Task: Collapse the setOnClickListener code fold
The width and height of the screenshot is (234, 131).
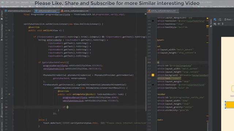Action: [13, 24]
